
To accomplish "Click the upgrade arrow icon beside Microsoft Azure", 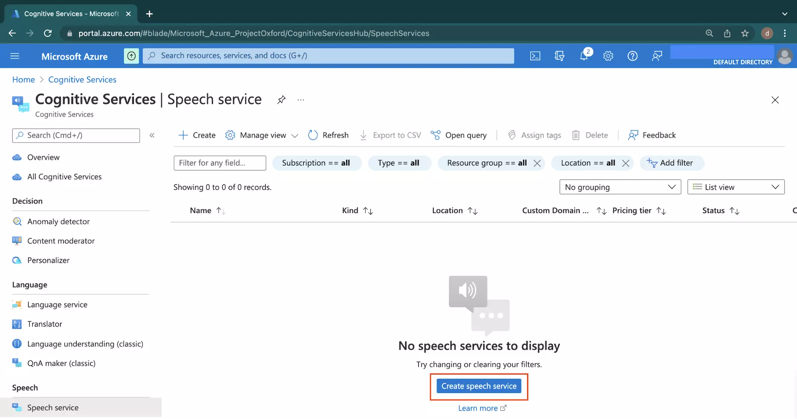I will pos(132,56).
